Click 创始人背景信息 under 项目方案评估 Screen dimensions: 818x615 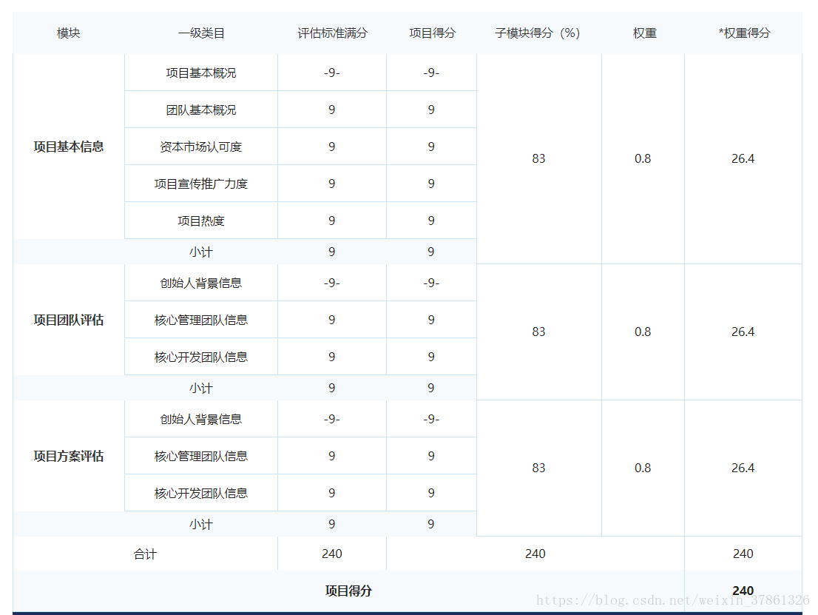pos(201,419)
